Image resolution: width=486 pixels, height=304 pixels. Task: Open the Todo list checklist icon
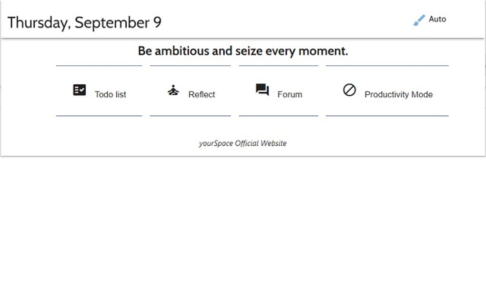pyautogui.click(x=80, y=90)
